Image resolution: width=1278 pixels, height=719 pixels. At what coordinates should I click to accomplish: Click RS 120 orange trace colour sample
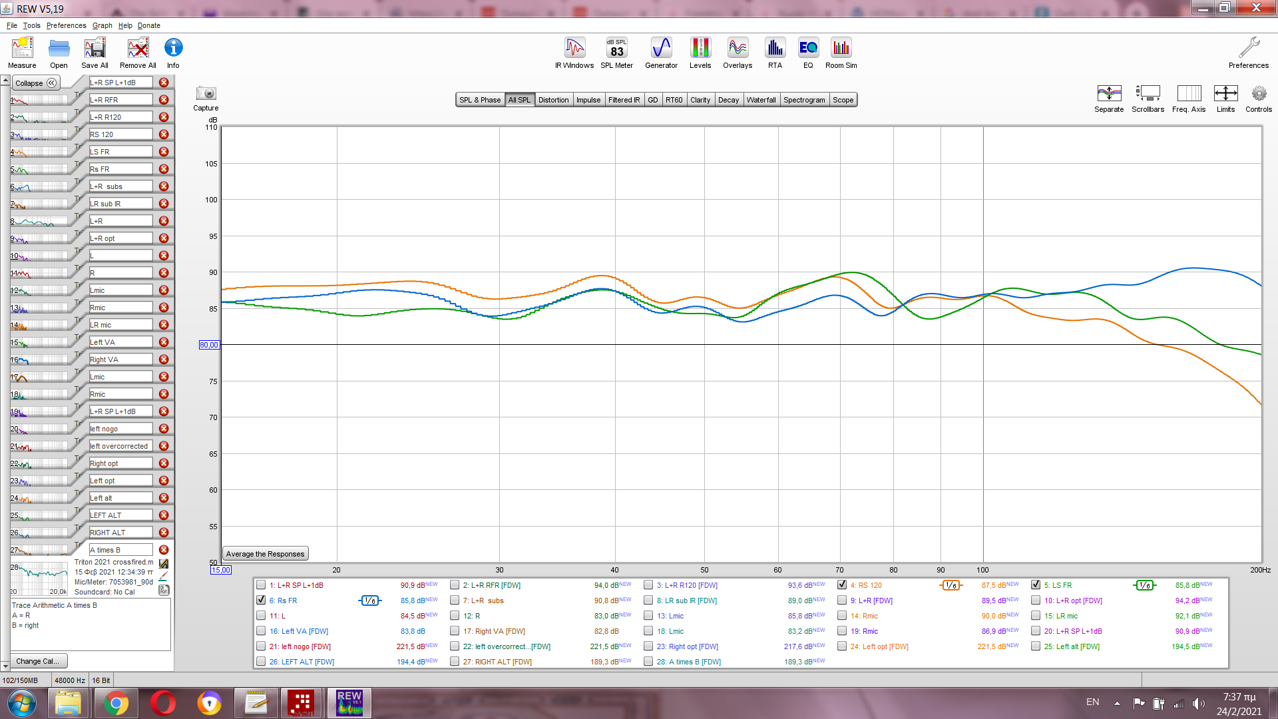pos(951,585)
